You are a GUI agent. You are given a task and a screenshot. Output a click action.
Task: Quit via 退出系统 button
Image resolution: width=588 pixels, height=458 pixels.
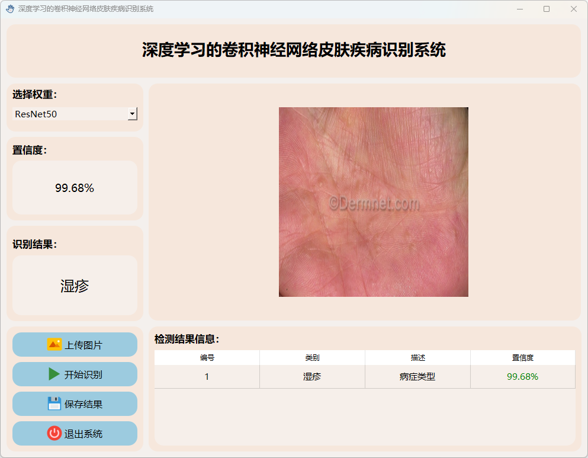coord(75,433)
